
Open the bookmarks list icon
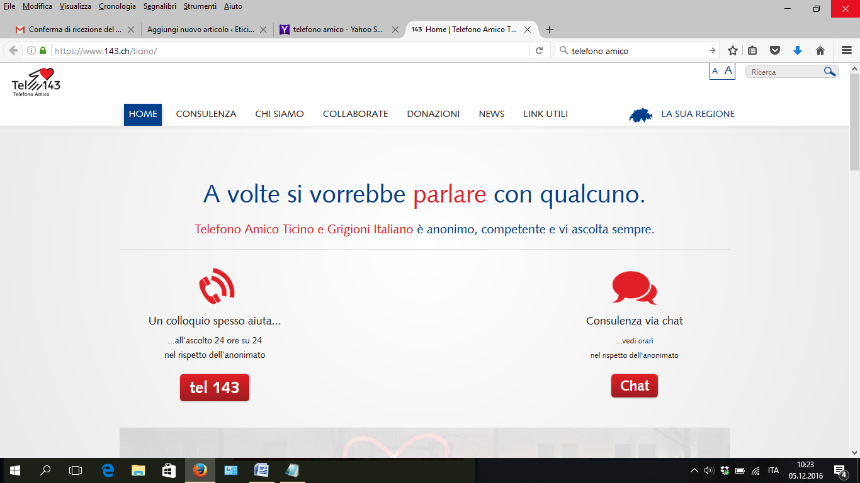click(752, 51)
